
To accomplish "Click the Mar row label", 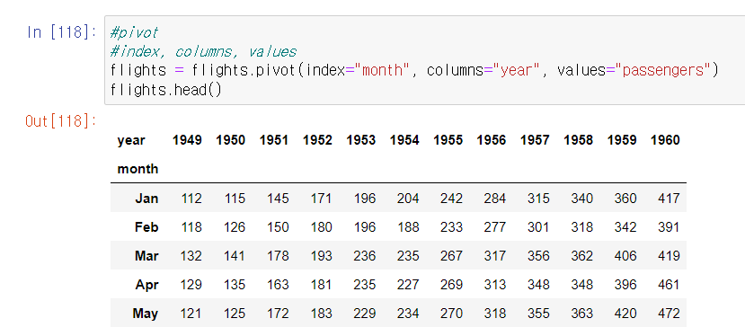I will point(146,256).
